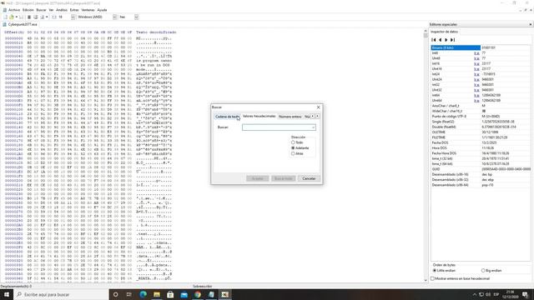
Task: Go to first byte in data inspector
Action: pos(434,40)
